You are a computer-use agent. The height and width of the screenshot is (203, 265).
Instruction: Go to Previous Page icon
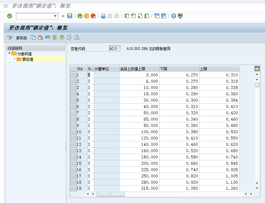[x=133, y=16]
